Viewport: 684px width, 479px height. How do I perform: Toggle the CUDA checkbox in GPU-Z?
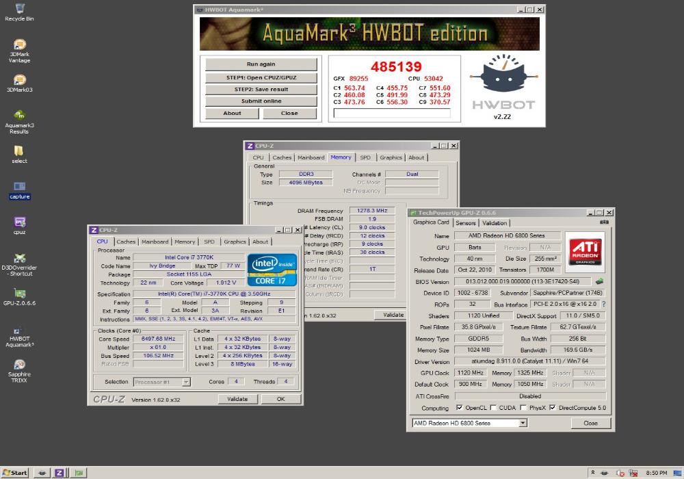[493, 407]
